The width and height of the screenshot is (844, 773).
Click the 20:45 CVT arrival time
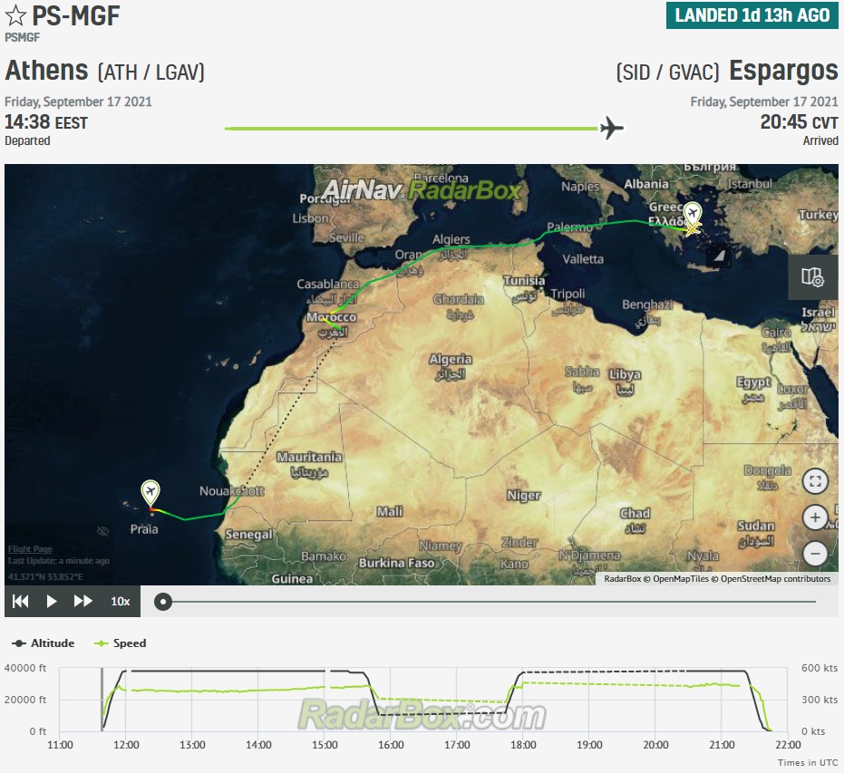(x=799, y=122)
